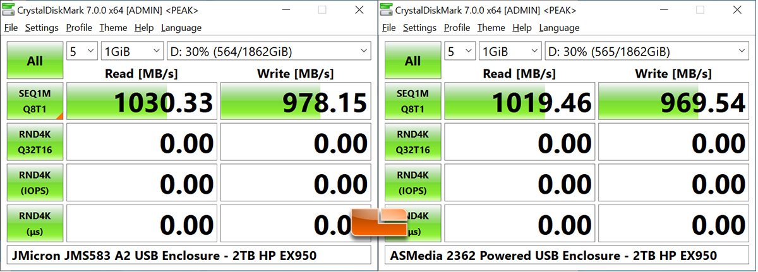
Task: Click the ASMedia 2362 enclosure comment field
Action: 567,256
